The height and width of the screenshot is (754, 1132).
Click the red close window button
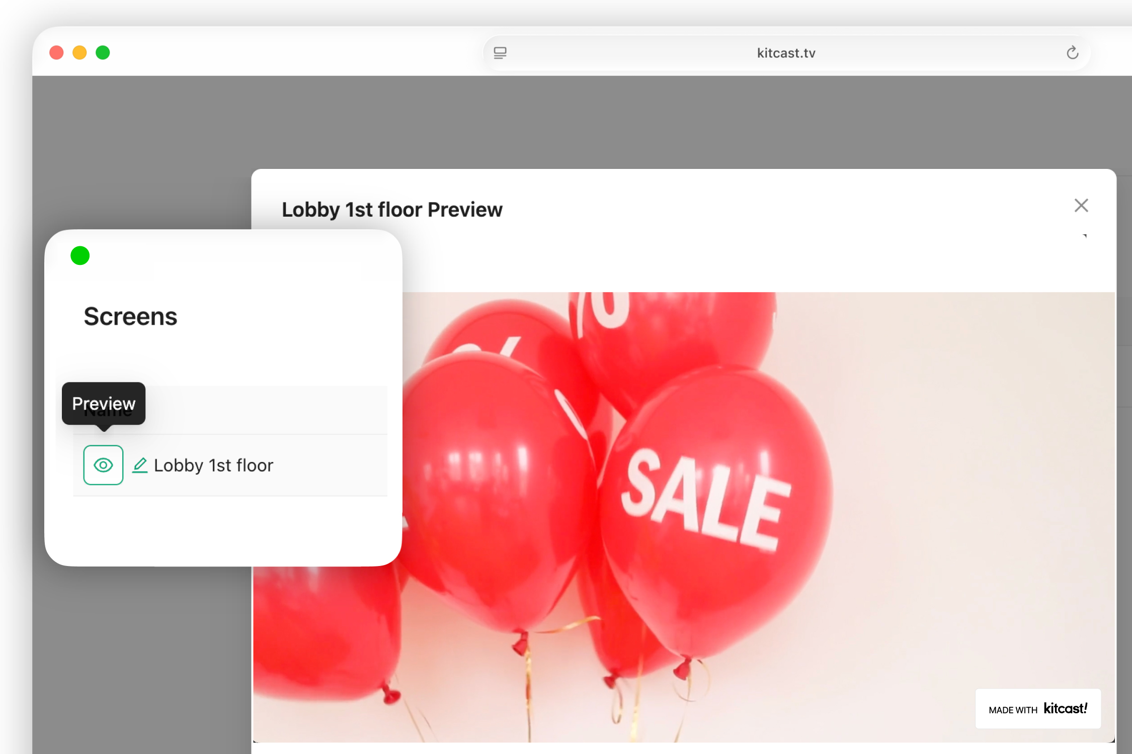(x=56, y=53)
